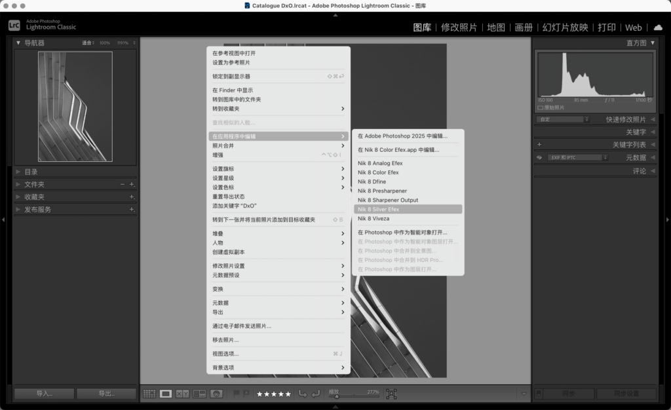This screenshot has width=671, height=410.
Task: Open the 打印 module
Action: pos(606,28)
